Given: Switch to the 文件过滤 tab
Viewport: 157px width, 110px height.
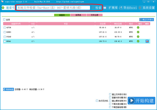Looking at the screenshot, I should click(x=94, y=15).
